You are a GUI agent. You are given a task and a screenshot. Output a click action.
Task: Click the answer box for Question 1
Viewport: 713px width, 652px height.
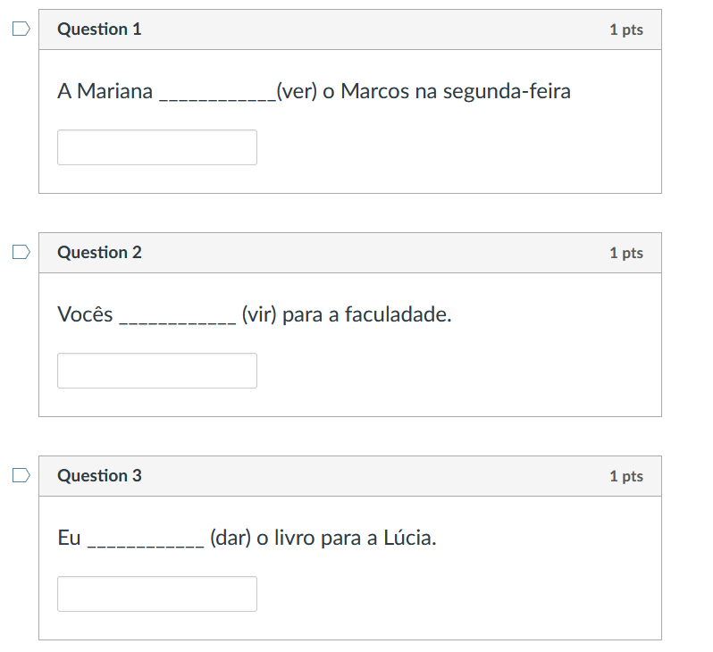click(157, 147)
